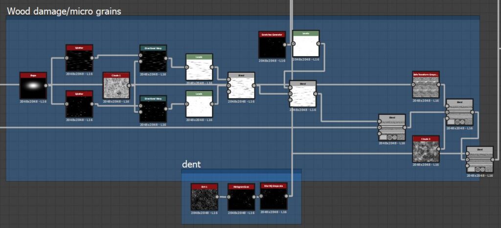Click the 2048x2048 - L16 label under Clouds 2

click(426, 165)
